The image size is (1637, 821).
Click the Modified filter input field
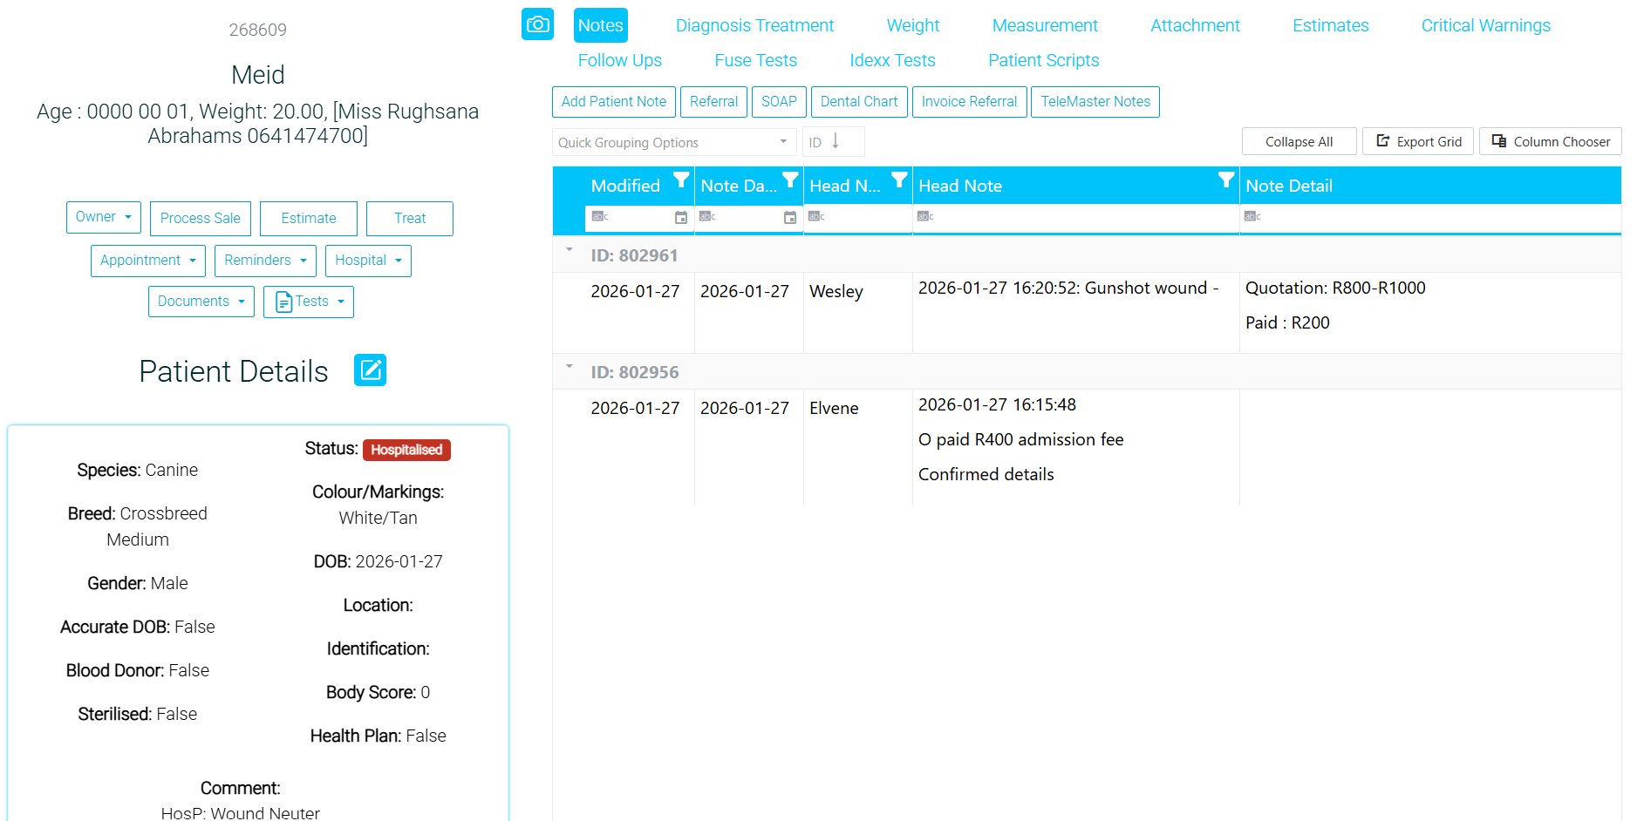click(639, 218)
